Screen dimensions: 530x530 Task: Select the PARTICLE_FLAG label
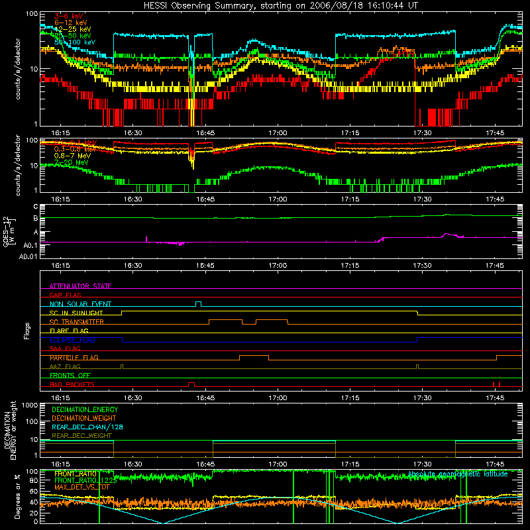74,357
